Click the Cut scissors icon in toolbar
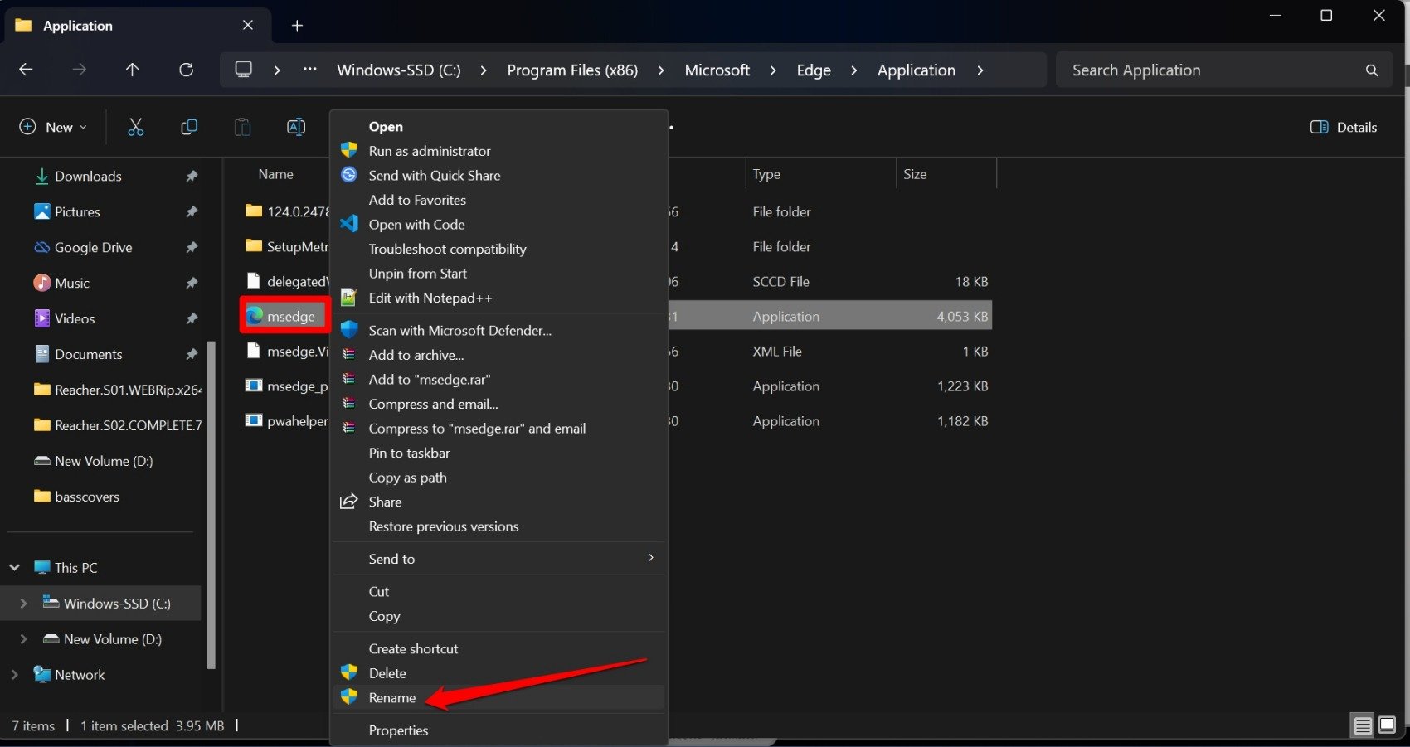 (x=135, y=127)
